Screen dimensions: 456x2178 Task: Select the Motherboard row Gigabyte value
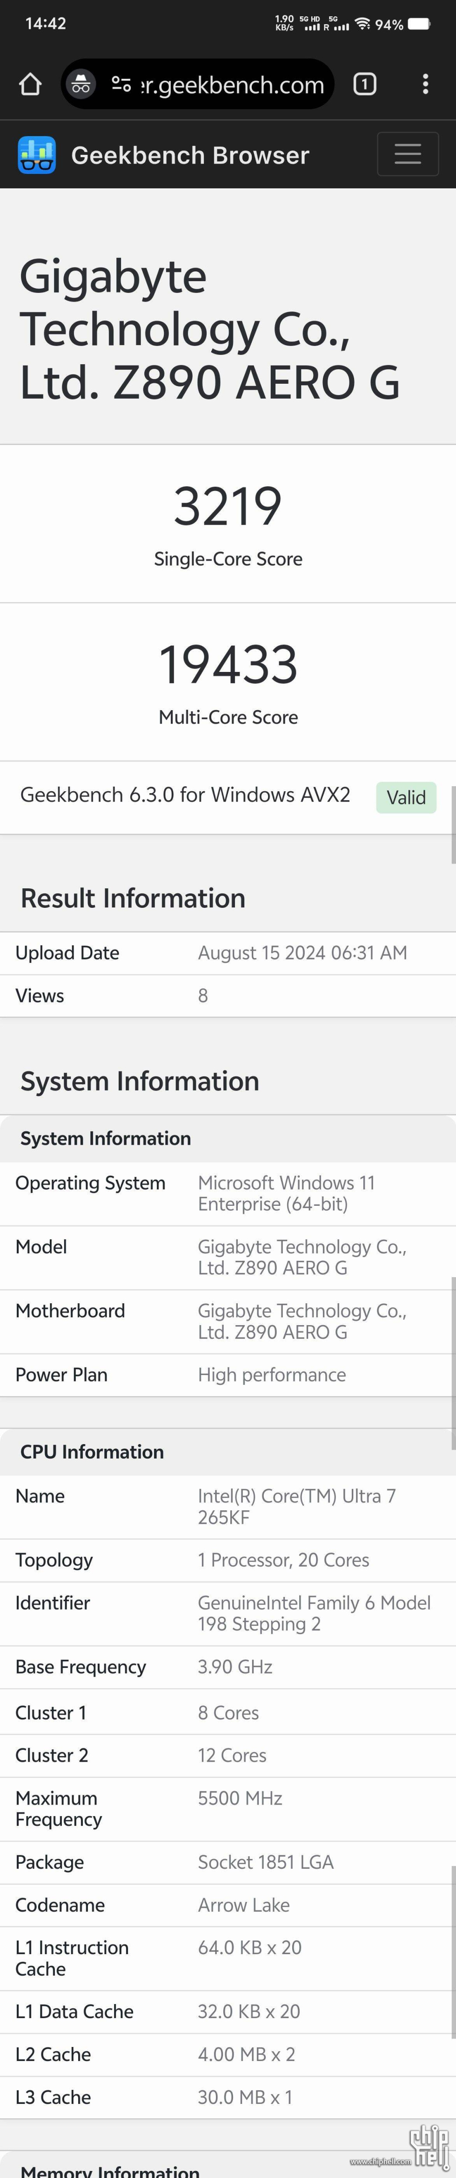tap(302, 1321)
